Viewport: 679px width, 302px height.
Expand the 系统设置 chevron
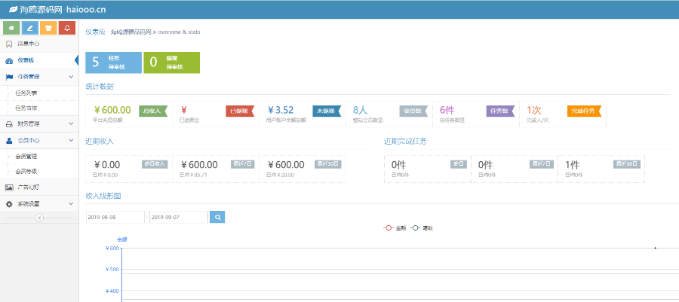pos(71,204)
